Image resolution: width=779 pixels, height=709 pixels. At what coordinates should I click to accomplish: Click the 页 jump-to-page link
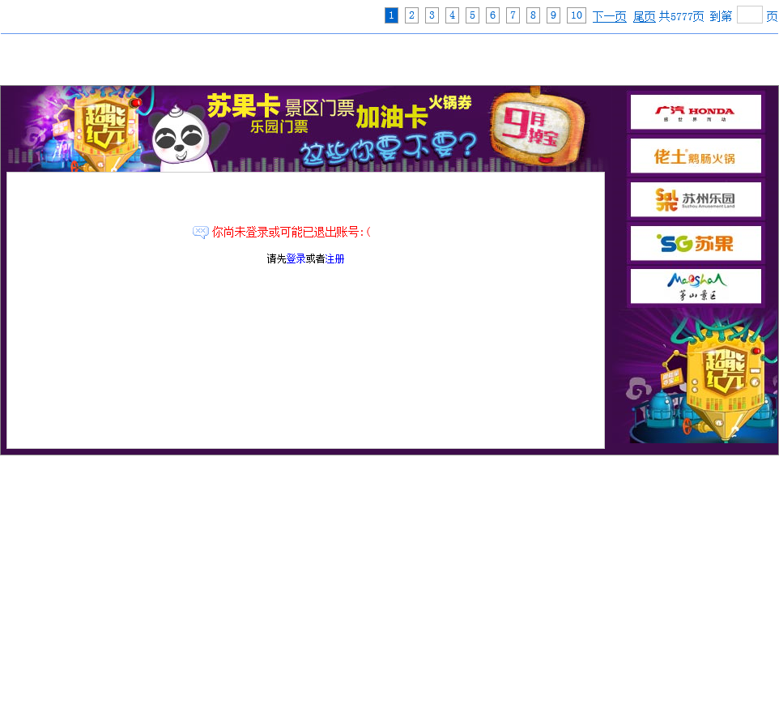pyautogui.click(x=772, y=16)
